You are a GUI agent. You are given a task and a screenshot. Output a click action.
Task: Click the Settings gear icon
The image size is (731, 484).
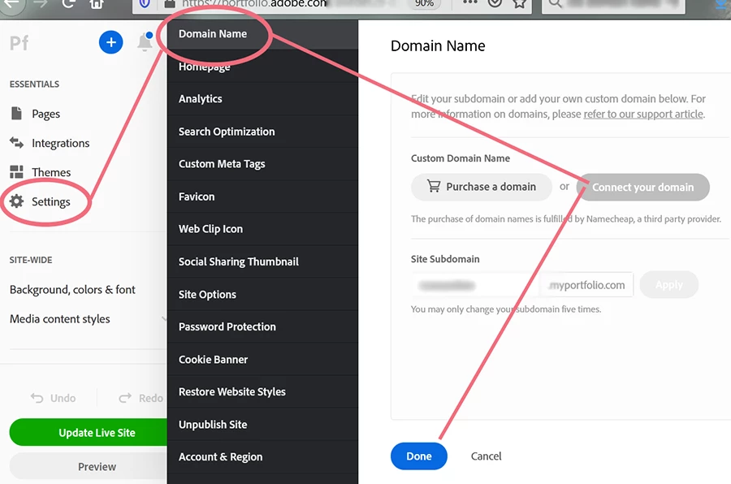(16, 201)
